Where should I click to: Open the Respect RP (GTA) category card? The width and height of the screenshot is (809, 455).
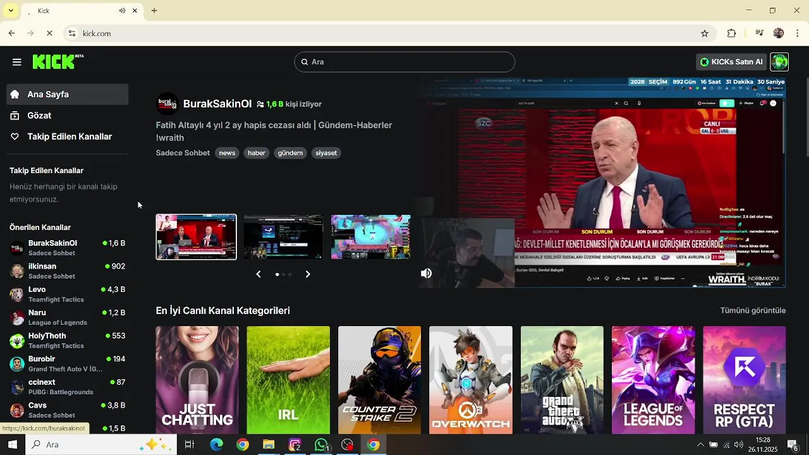(745, 380)
